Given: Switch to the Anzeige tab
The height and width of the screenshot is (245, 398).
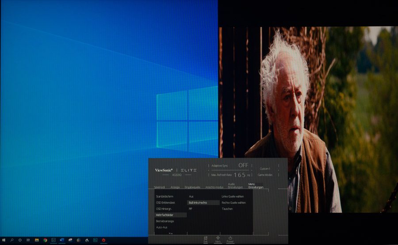Looking at the screenshot, I should tap(175, 187).
